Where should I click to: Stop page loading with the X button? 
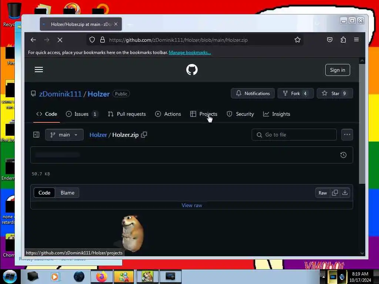tap(60, 40)
